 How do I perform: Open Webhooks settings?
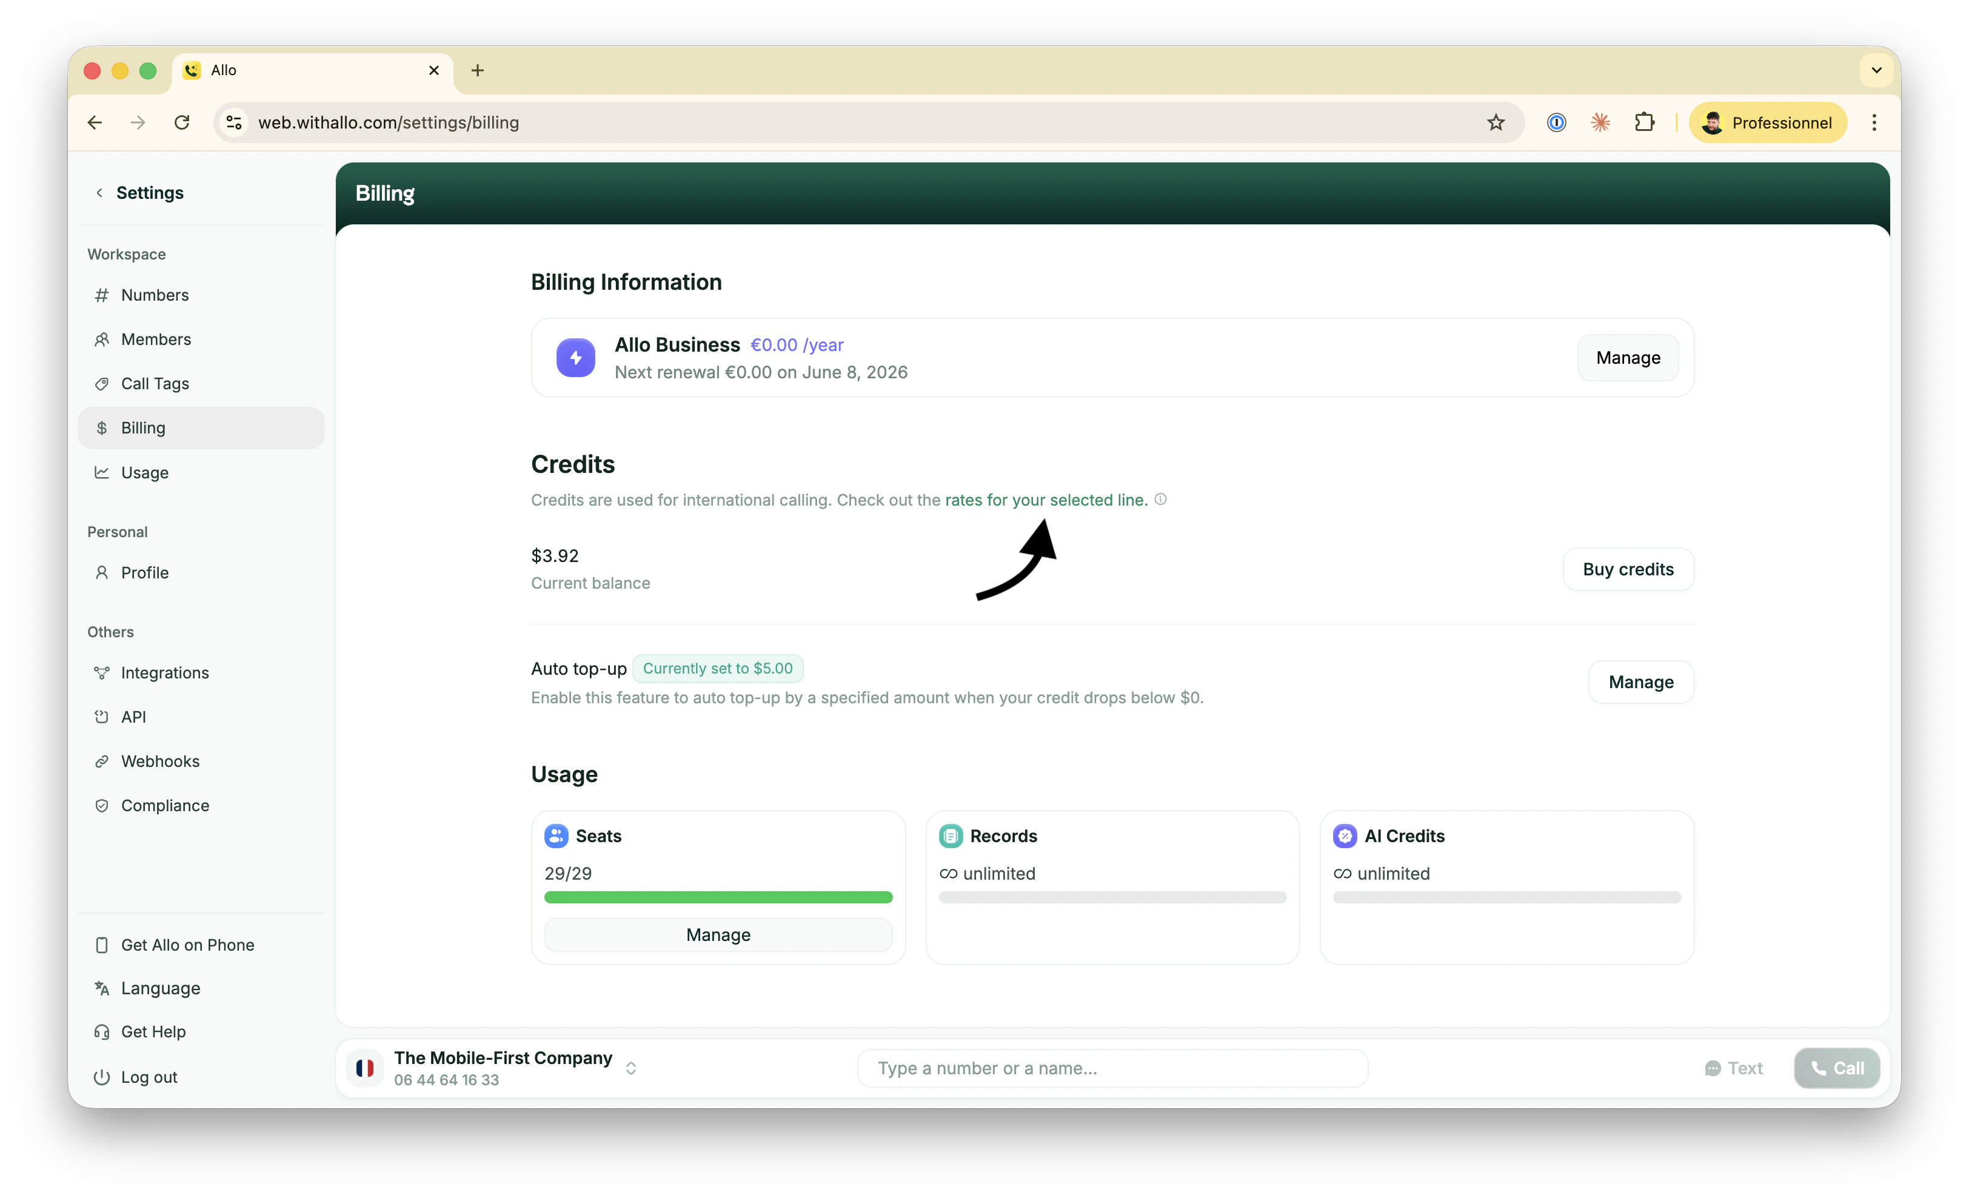pyautogui.click(x=201, y=761)
